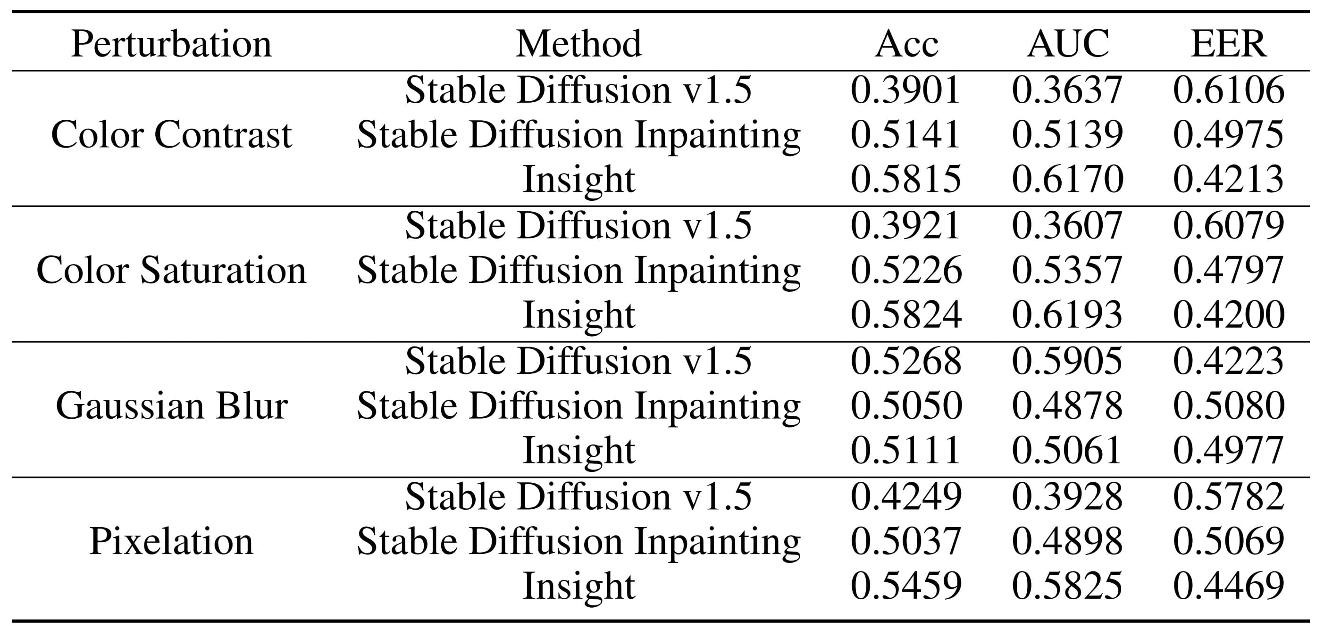
Task: Select Stable Diffusion Inpainting under Color Contrast
Action: [578, 135]
